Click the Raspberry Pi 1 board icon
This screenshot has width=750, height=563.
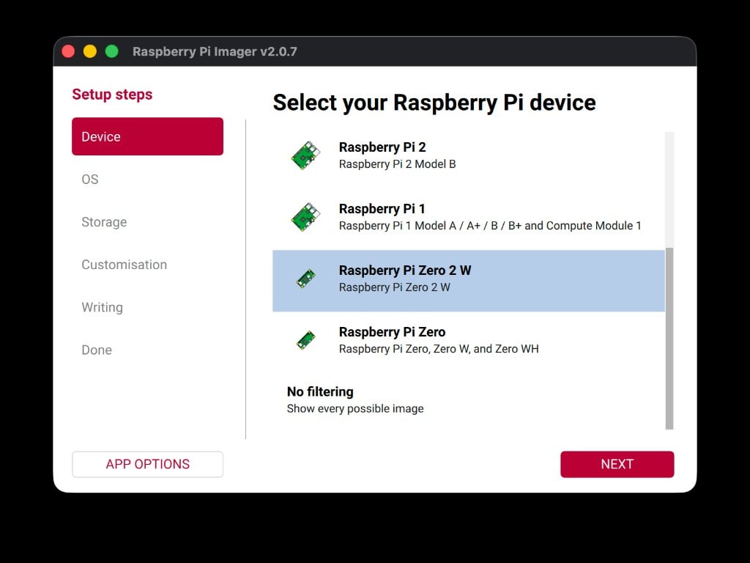pyautogui.click(x=305, y=217)
